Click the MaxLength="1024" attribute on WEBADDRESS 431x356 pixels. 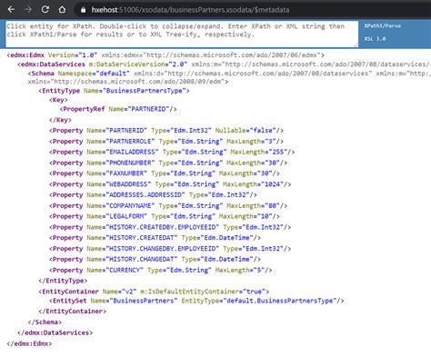(x=253, y=184)
